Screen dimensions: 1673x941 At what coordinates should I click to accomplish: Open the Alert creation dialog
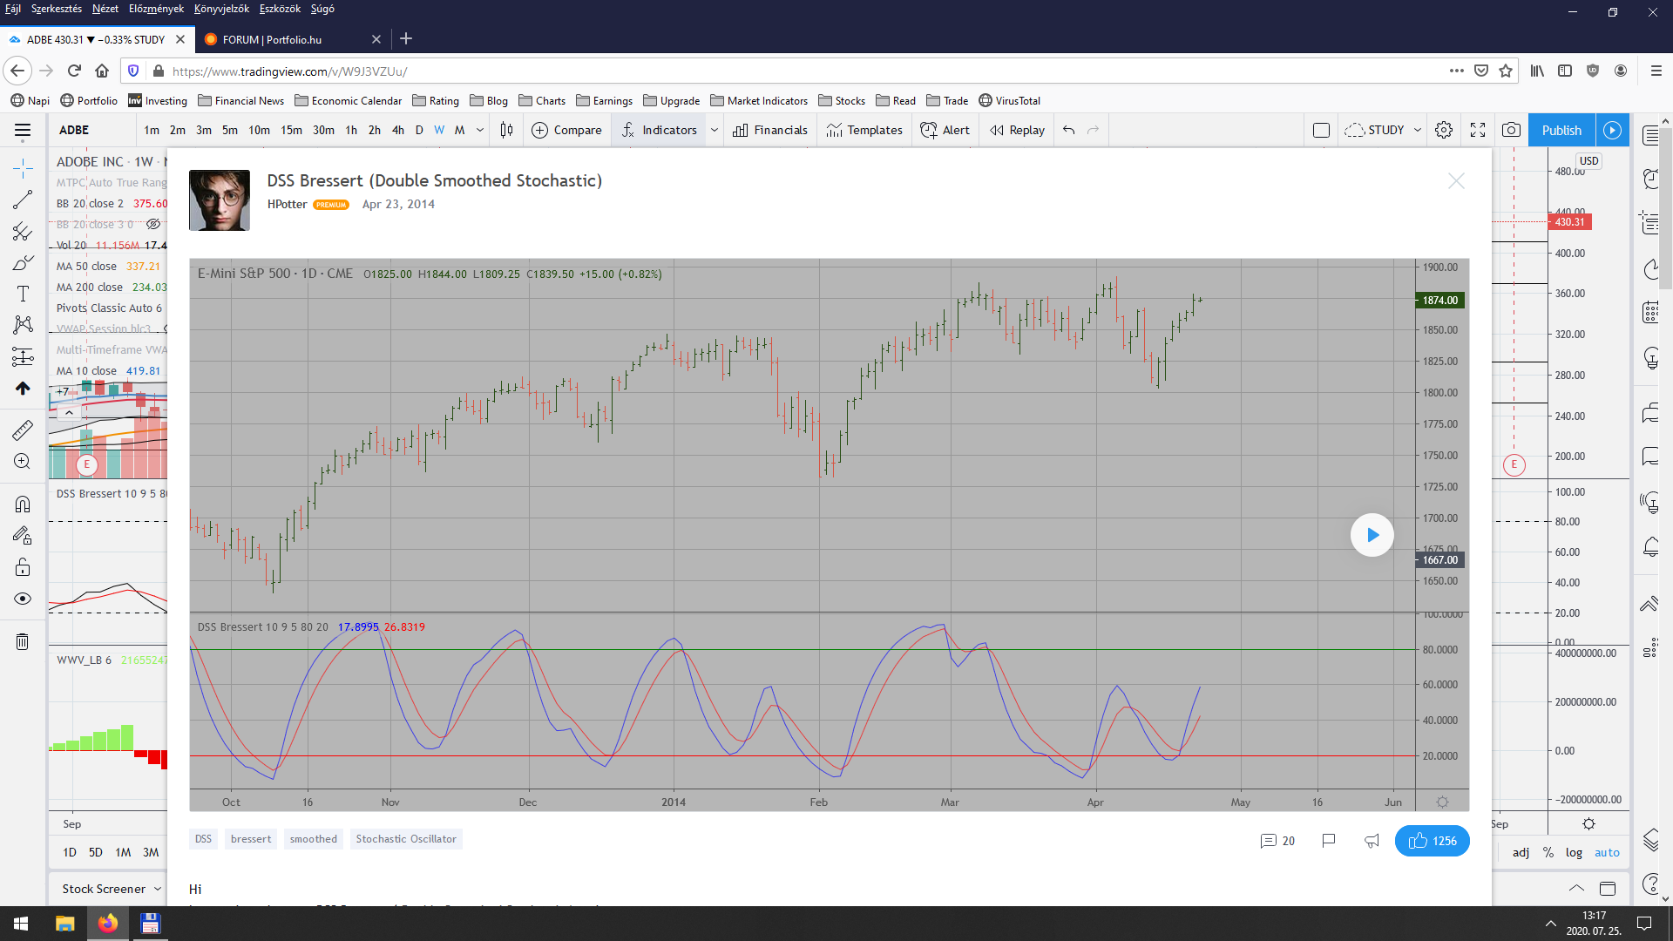(945, 130)
